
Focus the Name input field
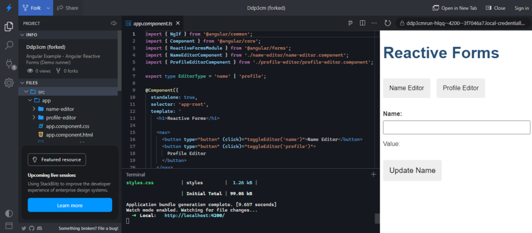(x=456, y=127)
